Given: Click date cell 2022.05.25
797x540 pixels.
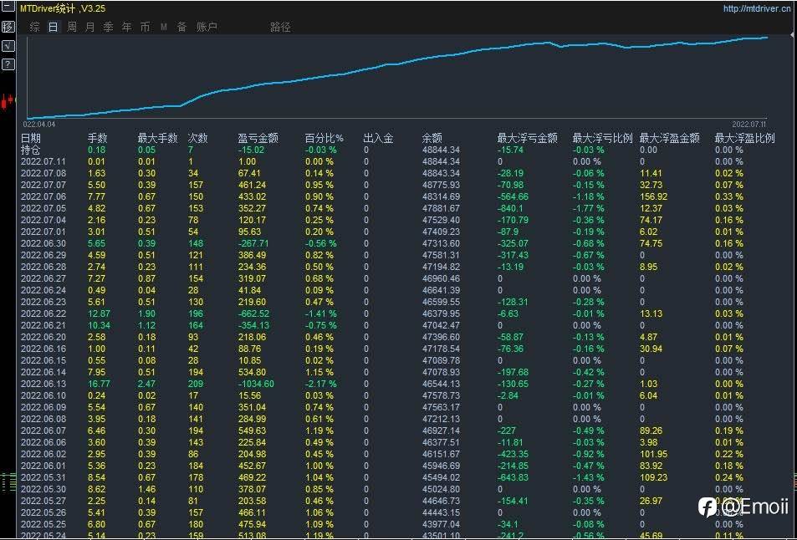Looking at the screenshot, I should 43,524.
